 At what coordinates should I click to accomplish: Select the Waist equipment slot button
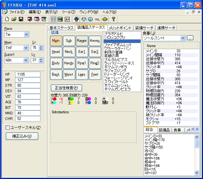click(x=69, y=75)
